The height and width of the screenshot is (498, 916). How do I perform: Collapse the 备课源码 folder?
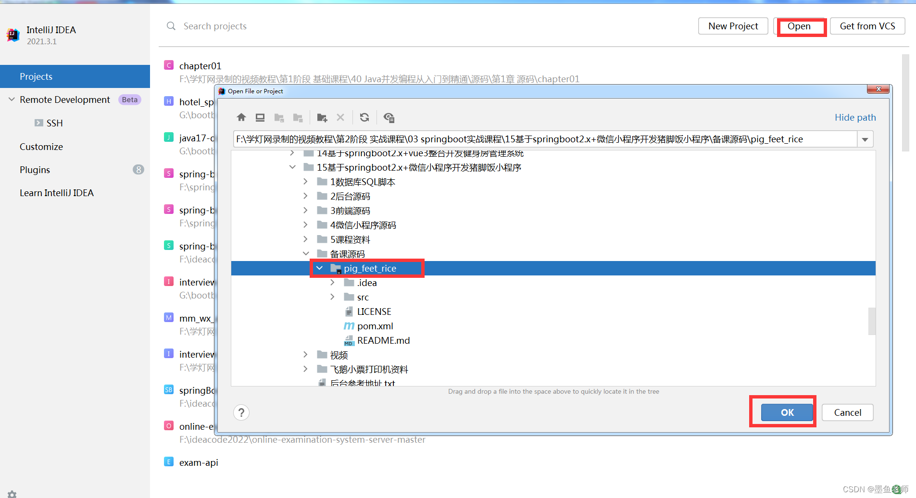click(306, 253)
